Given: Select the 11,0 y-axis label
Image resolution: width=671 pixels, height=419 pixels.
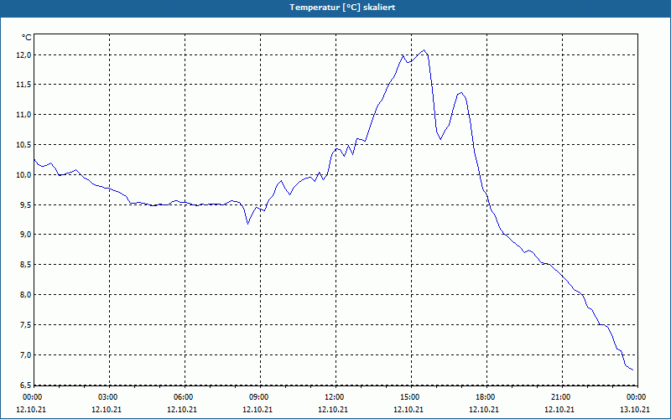Looking at the screenshot, I should (24, 115).
